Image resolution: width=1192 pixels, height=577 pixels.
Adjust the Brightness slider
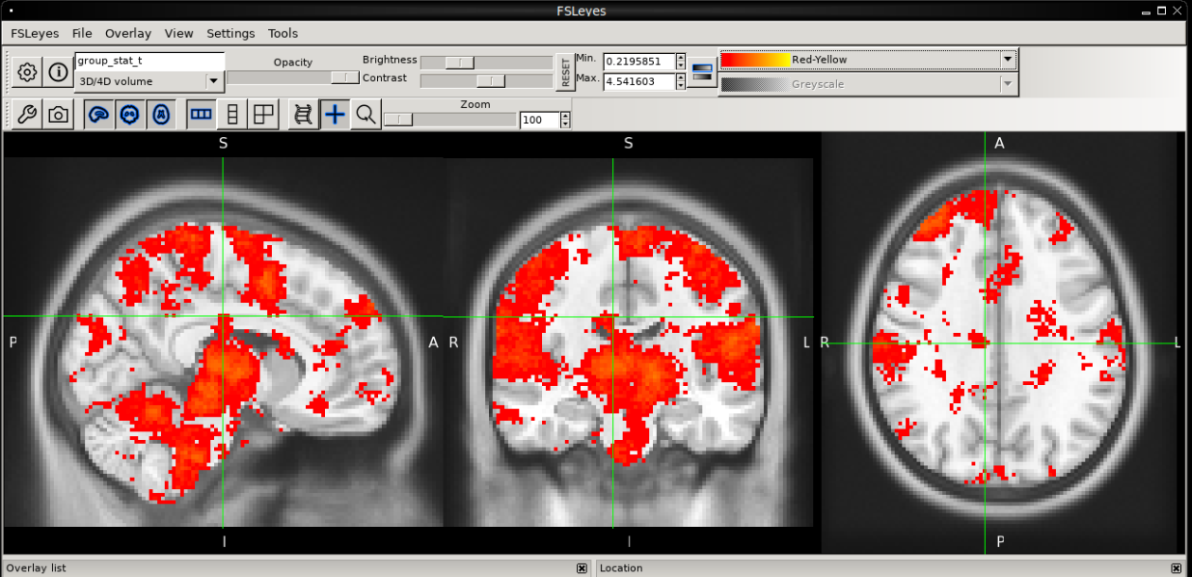tap(486, 62)
